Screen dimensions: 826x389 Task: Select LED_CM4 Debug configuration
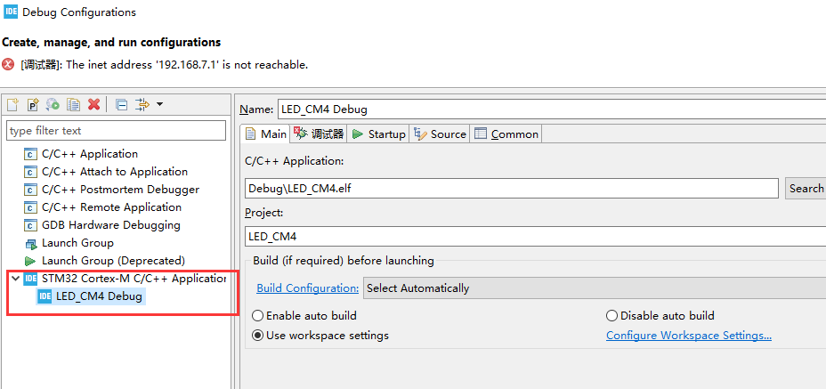point(99,296)
